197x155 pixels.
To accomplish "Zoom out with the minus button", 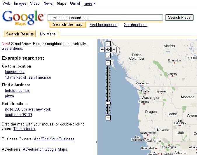I will (x=108, y=118).
